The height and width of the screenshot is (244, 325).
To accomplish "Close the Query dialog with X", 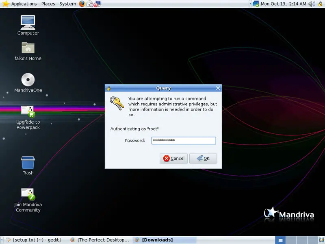I will [x=218, y=88].
